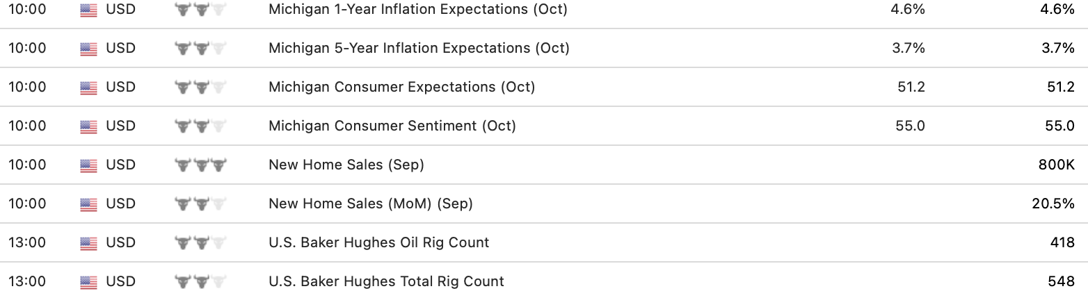Open Michigan 1-Year Inflation Expectations (Oct) event

(x=417, y=10)
